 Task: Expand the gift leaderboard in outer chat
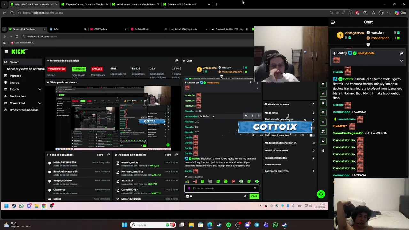pyautogui.click(x=368, y=45)
